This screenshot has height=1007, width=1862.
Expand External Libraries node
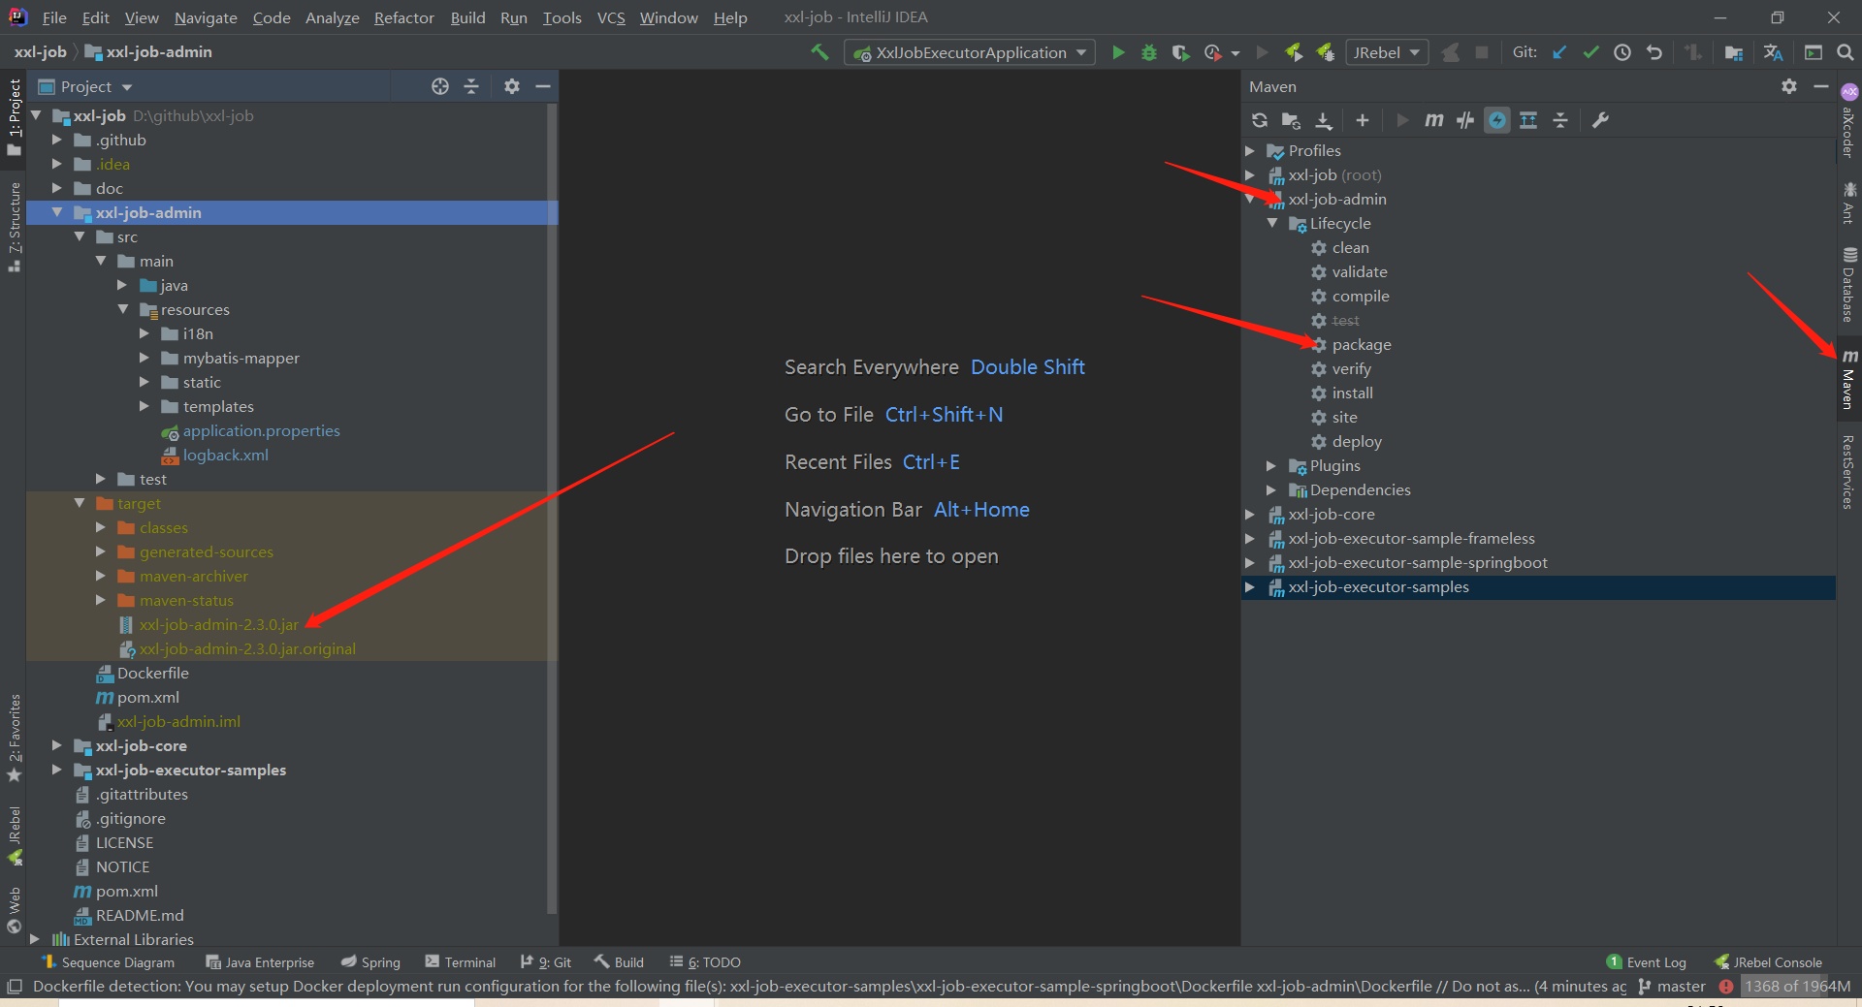click(35, 939)
